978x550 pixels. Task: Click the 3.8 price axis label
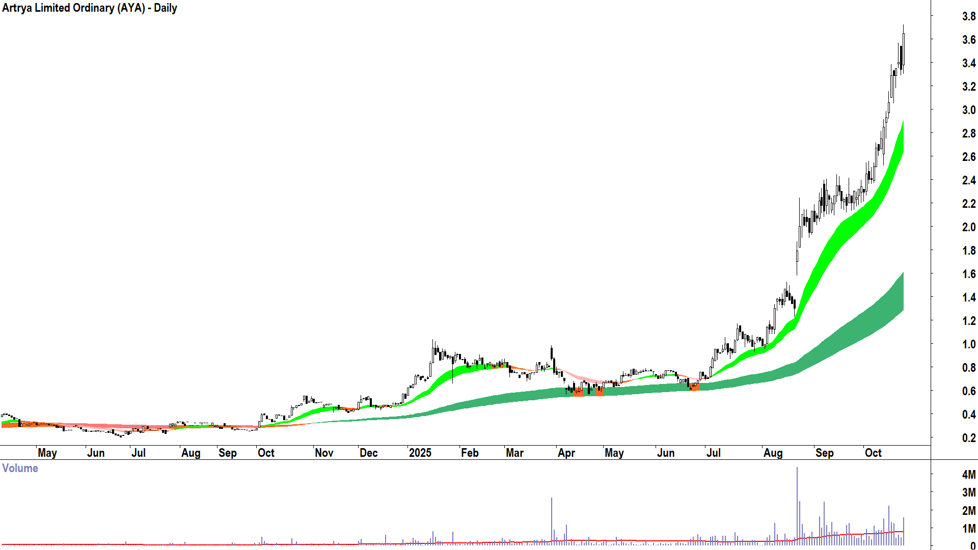click(968, 16)
